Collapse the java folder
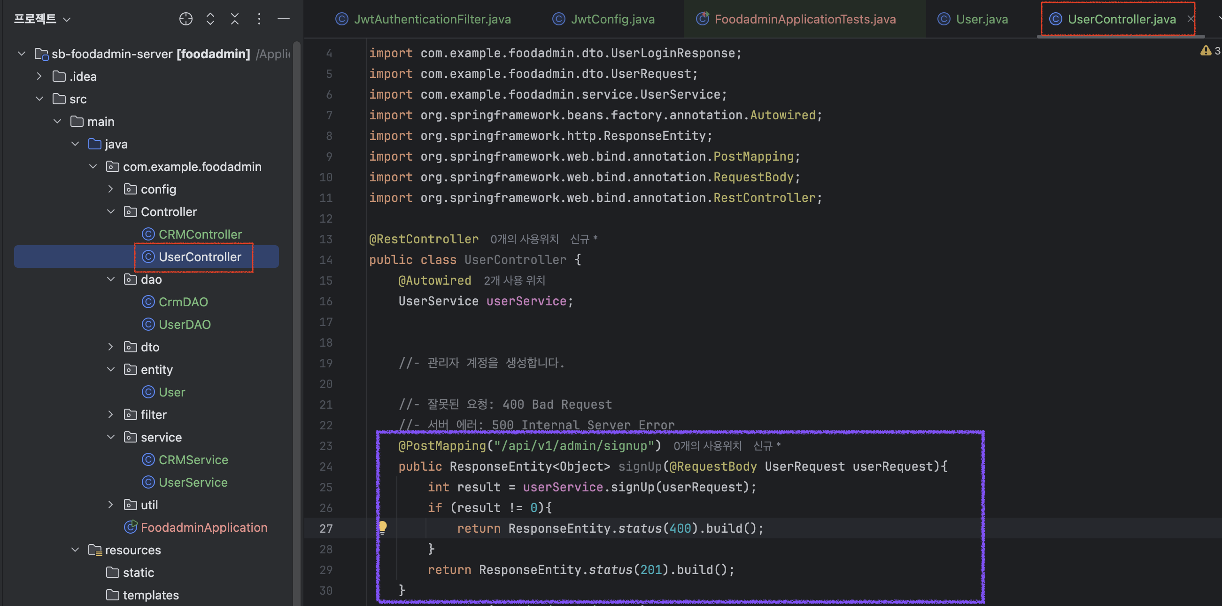This screenshot has width=1222, height=606. (x=75, y=144)
